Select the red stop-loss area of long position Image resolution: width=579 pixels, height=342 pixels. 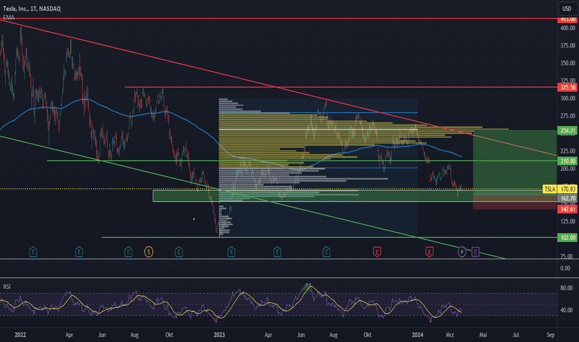(x=515, y=202)
